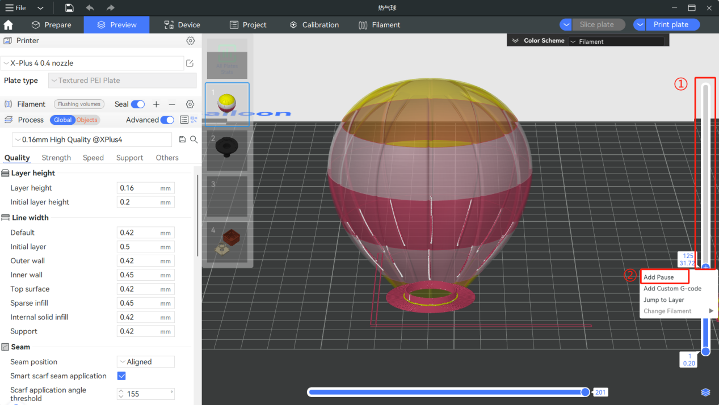This screenshot has height=405, width=719.
Task: Click the plus handle on layer slider
Action: 705,267
